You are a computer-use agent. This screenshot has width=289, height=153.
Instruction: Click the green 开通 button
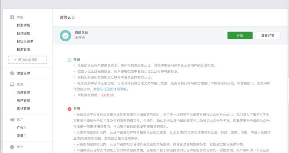coord(240,35)
